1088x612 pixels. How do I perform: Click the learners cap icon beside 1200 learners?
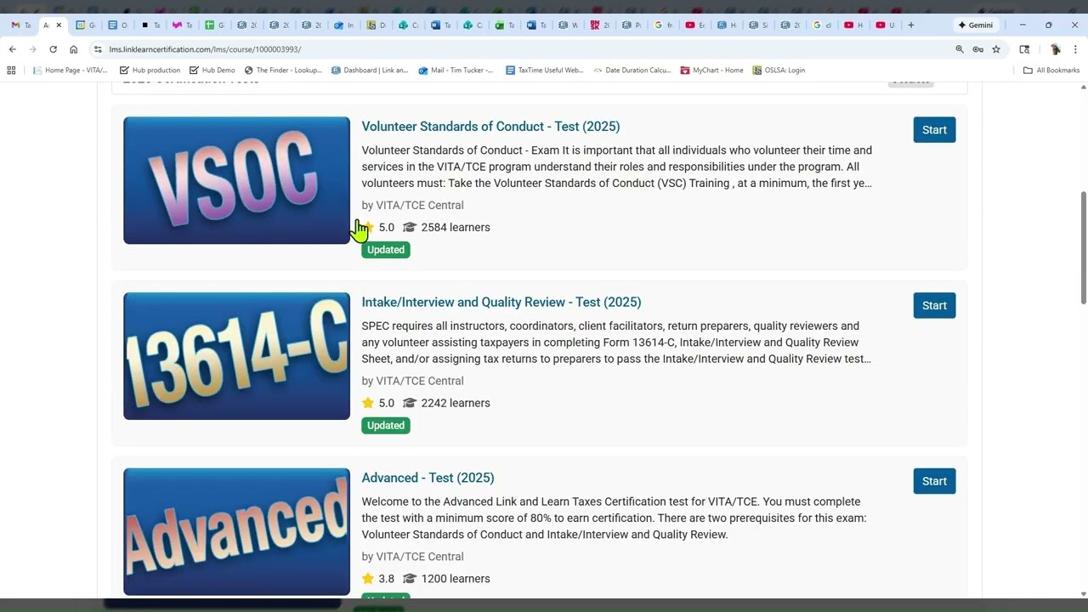[x=410, y=580]
